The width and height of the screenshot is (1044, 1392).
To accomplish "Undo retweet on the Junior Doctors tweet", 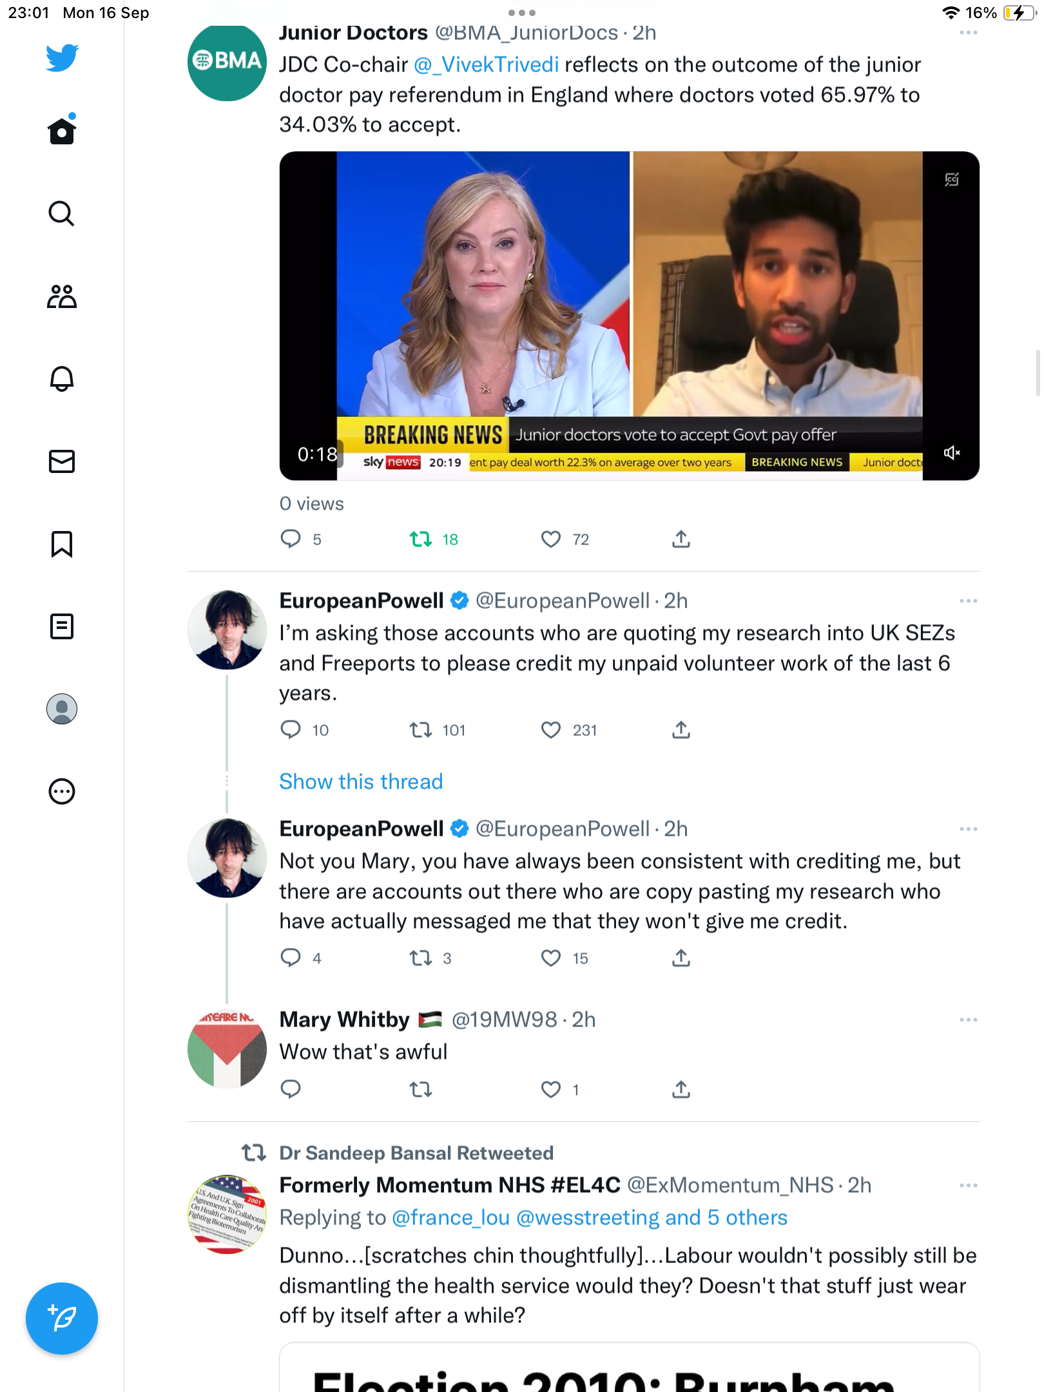I will pos(421,539).
